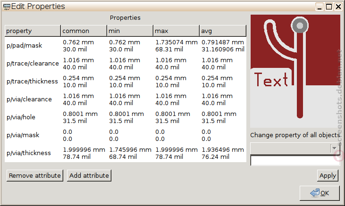
Task: Select the p/trace/thickness property row
Action: click(126, 82)
